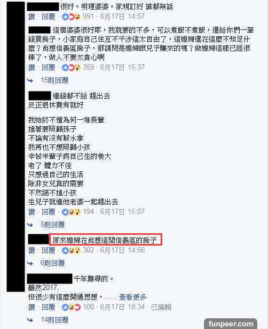This screenshot has width=268, height=329.
Task: Like the comment posted at 14:57
Action: pos(31,17)
